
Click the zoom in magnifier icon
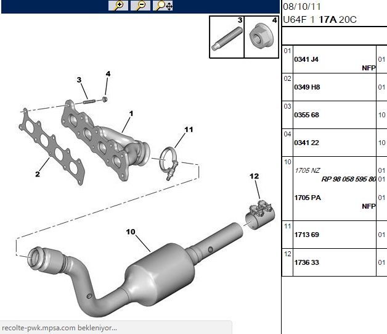point(118,6)
